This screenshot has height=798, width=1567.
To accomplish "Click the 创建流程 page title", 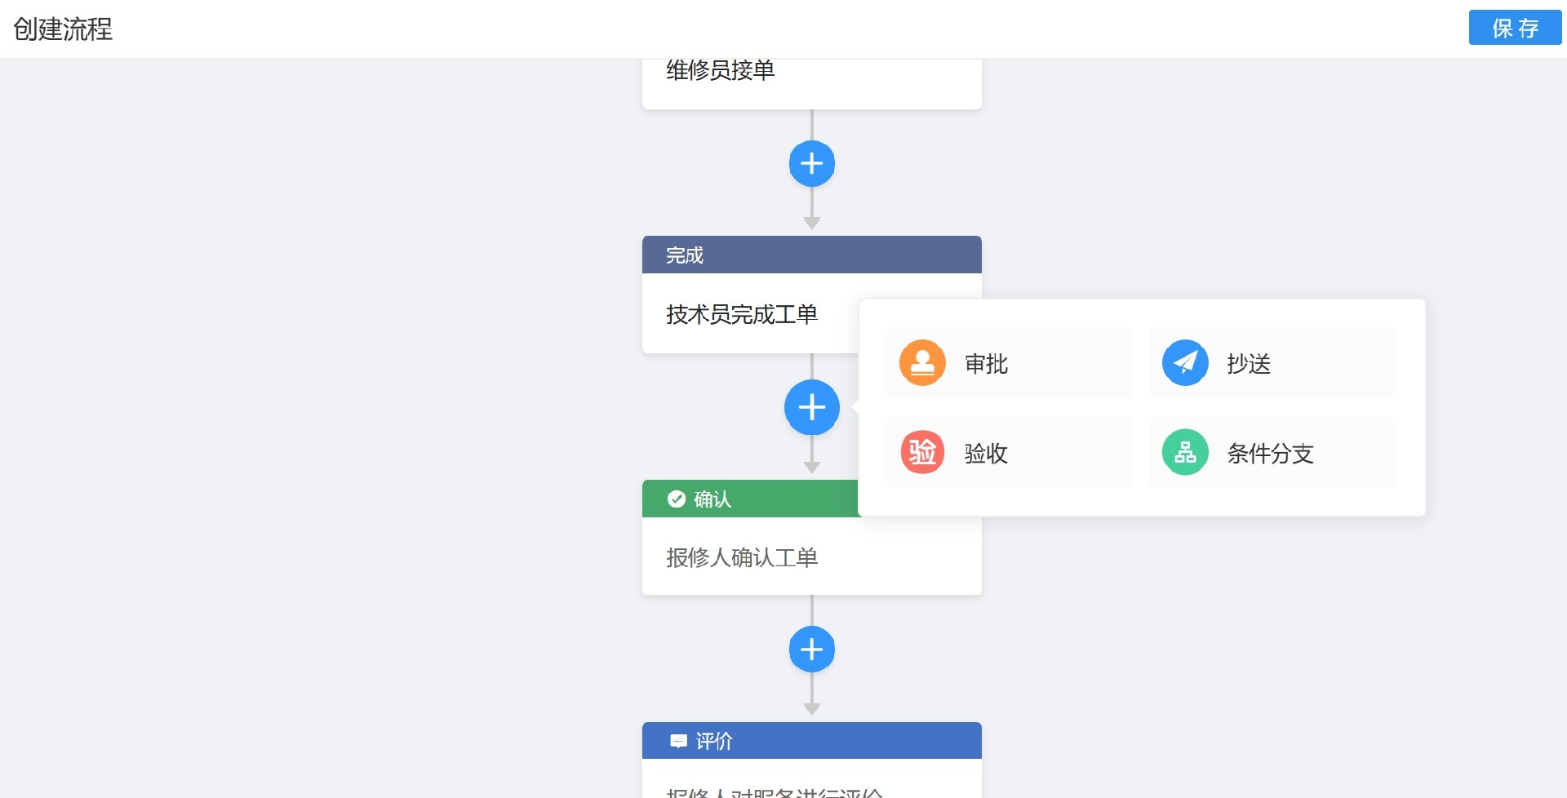I will (x=61, y=29).
